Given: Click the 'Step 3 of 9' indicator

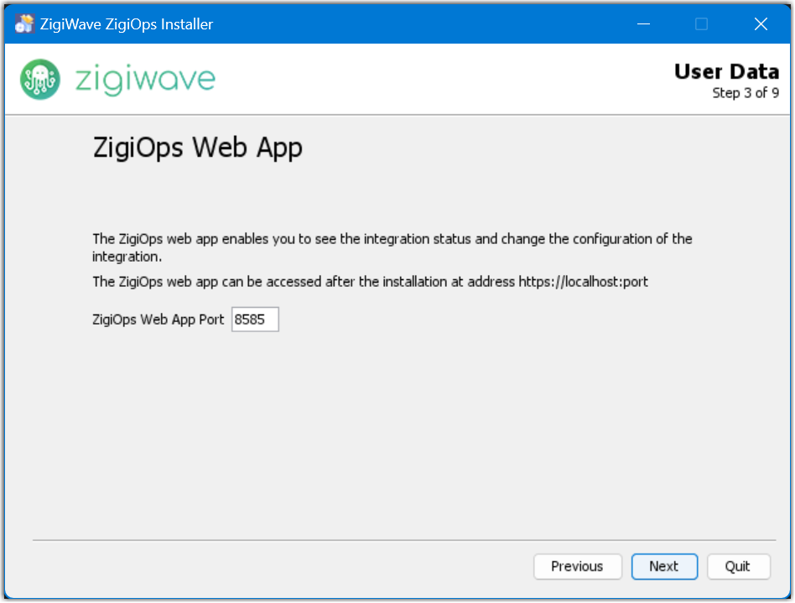Looking at the screenshot, I should 745,93.
